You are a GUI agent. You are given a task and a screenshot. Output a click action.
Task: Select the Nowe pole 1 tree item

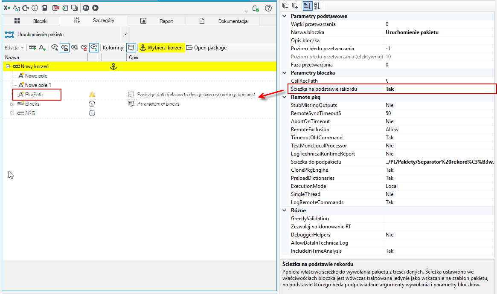38,85
